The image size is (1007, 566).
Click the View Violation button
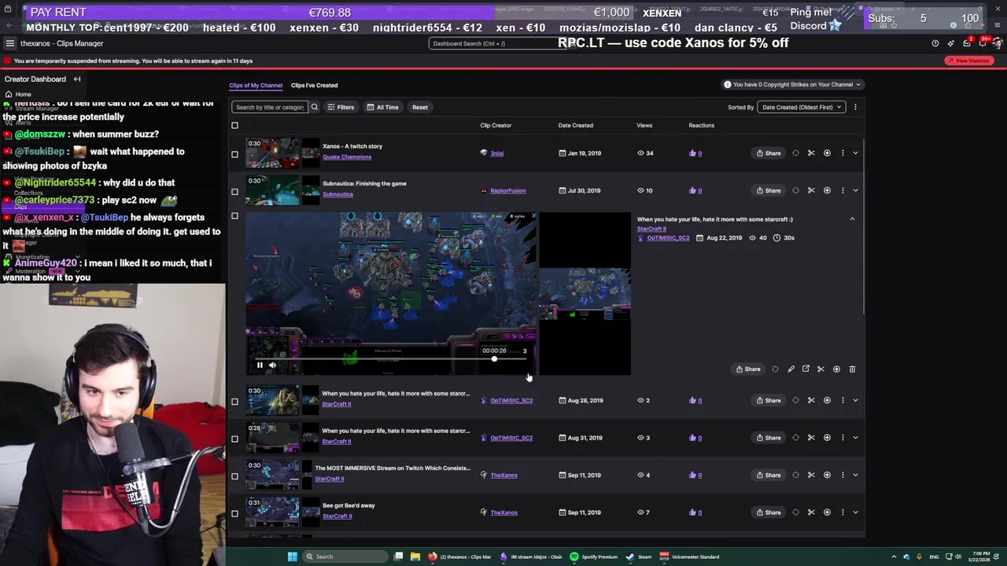[x=968, y=61]
